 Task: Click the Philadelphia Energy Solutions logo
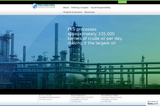coord(43,6)
